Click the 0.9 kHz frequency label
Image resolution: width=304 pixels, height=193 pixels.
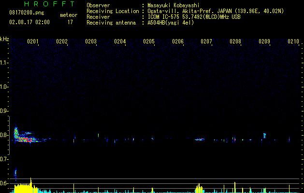pyautogui.click(x=4, y=111)
